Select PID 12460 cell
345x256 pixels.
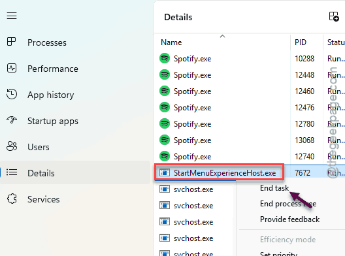point(304,91)
